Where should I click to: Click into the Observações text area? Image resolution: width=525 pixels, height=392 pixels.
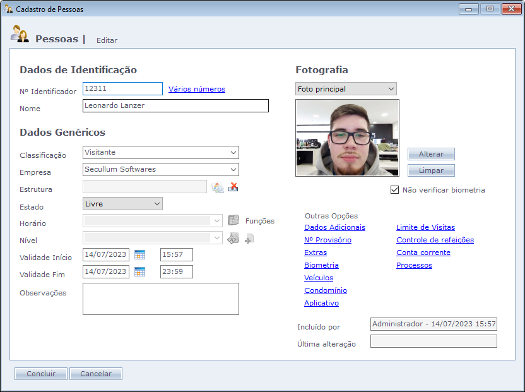160,299
